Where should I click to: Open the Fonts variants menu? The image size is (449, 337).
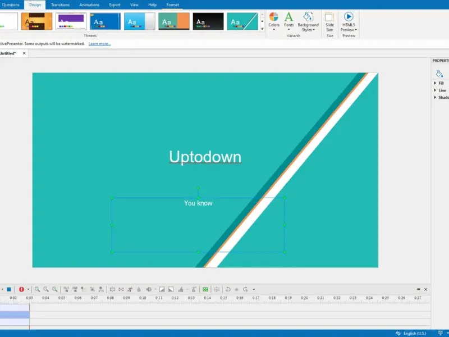(x=289, y=21)
